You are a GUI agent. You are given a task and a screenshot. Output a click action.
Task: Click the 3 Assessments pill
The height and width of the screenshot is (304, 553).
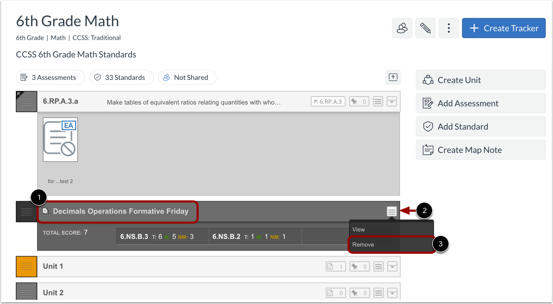tap(50, 77)
